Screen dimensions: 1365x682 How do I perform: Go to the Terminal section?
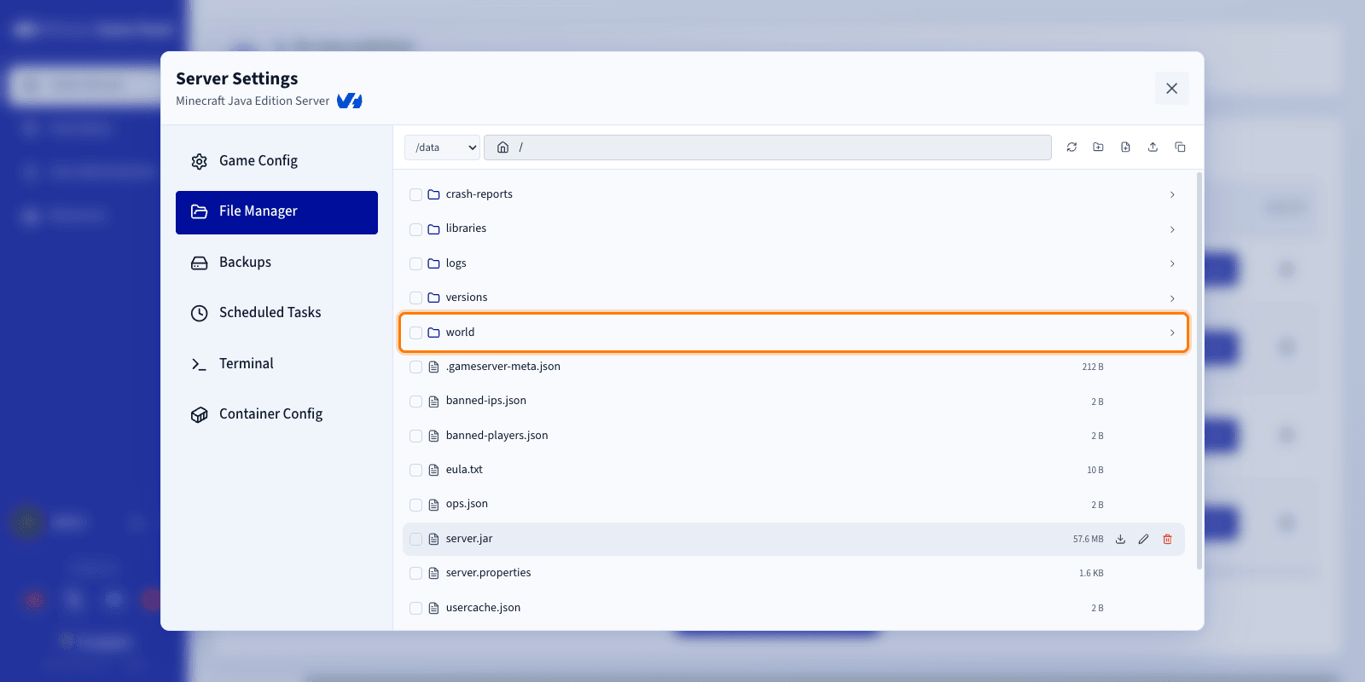pyautogui.click(x=276, y=364)
